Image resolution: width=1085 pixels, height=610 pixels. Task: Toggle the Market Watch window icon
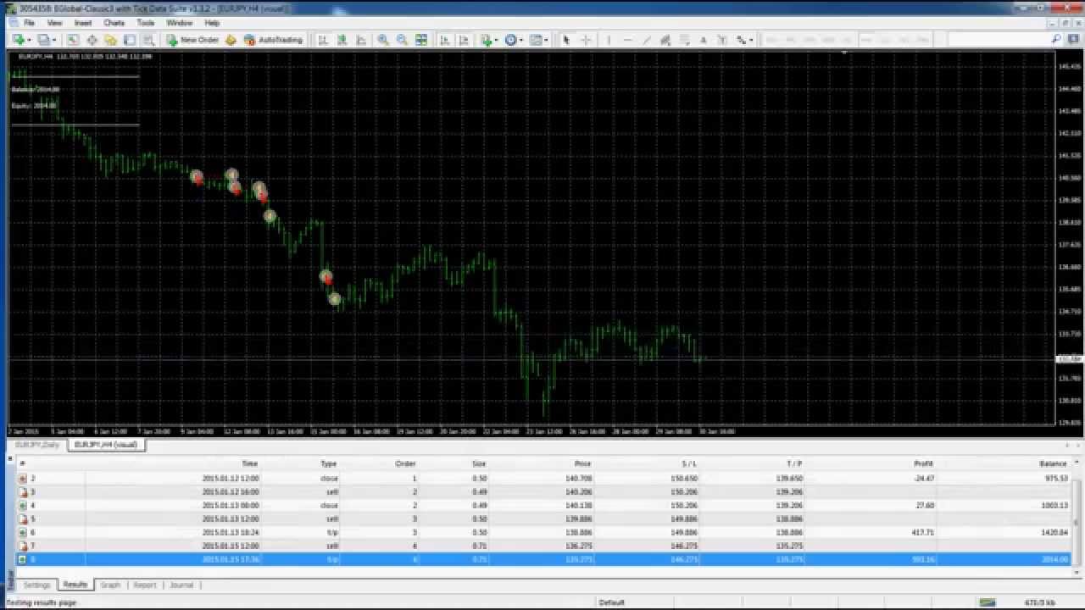click(73, 40)
